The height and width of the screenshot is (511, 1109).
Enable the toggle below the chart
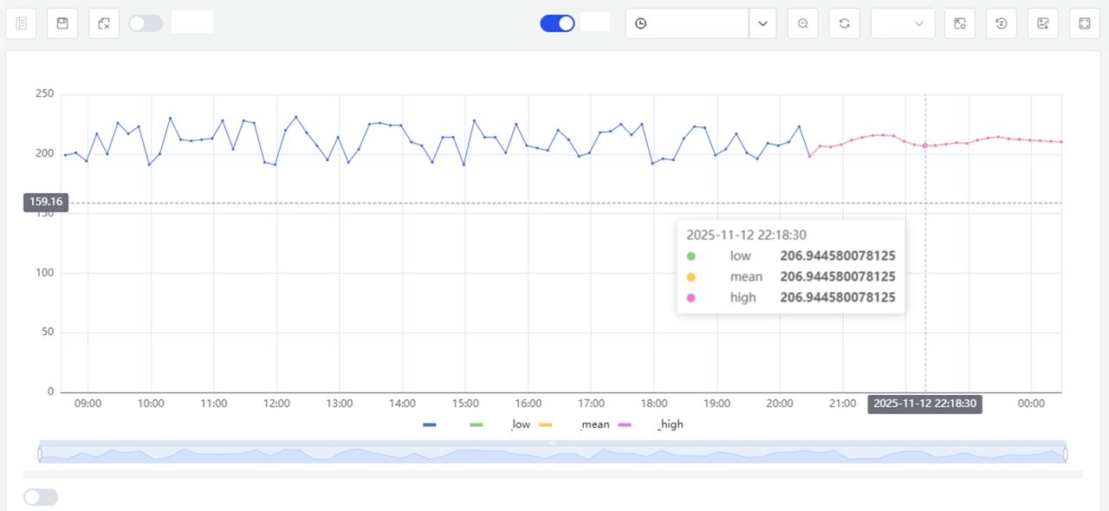(41, 497)
